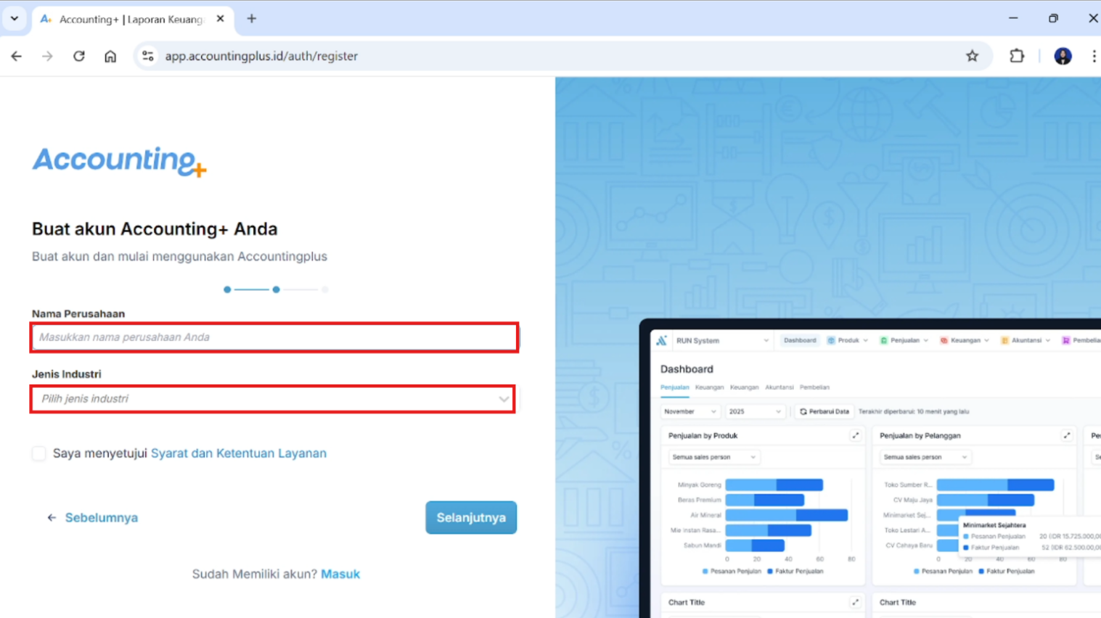Click the "Sudah Memiliki akun?" text
Screen dimensions: 1101x618
tap(255, 574)
